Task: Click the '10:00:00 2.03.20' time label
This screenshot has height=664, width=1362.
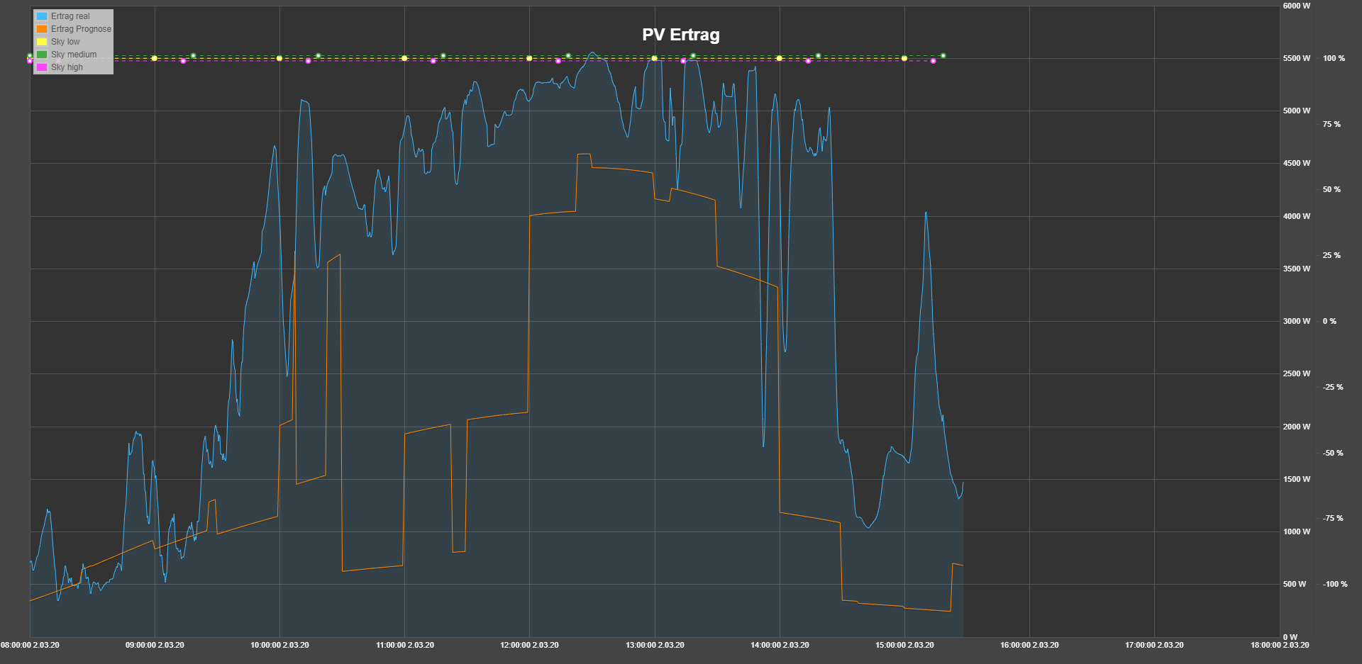Action: pos(279,645)
